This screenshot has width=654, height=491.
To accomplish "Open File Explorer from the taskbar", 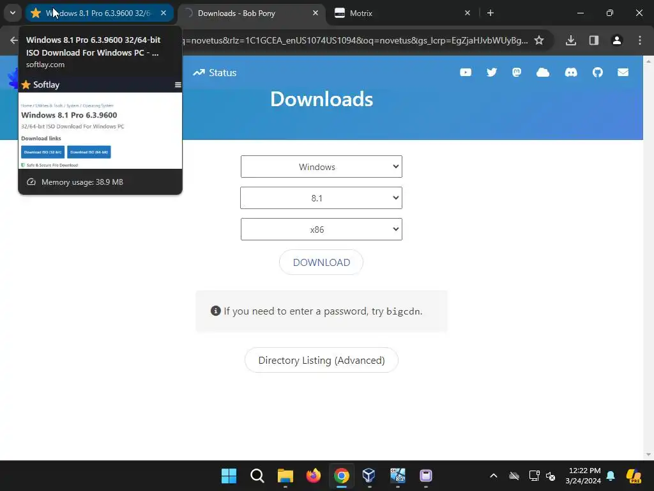I will point(285,476).
